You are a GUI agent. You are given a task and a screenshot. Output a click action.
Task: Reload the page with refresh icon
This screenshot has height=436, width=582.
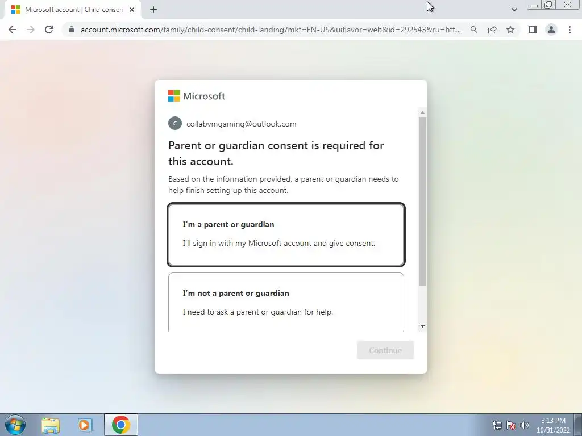click(x=49, y=30)
